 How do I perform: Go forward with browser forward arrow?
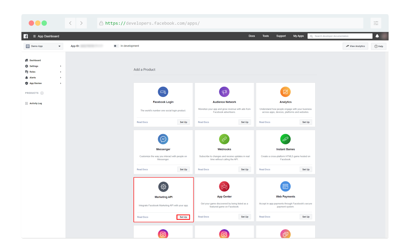[81, 23]
